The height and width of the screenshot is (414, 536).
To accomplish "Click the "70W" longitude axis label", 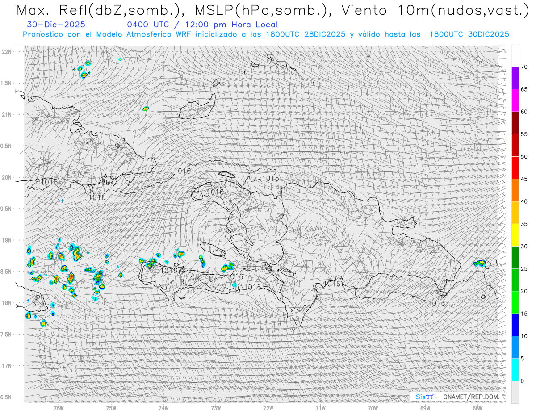I will click(x=373, y=408).
